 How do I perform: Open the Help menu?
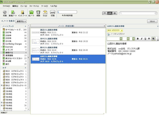point(53,6)
